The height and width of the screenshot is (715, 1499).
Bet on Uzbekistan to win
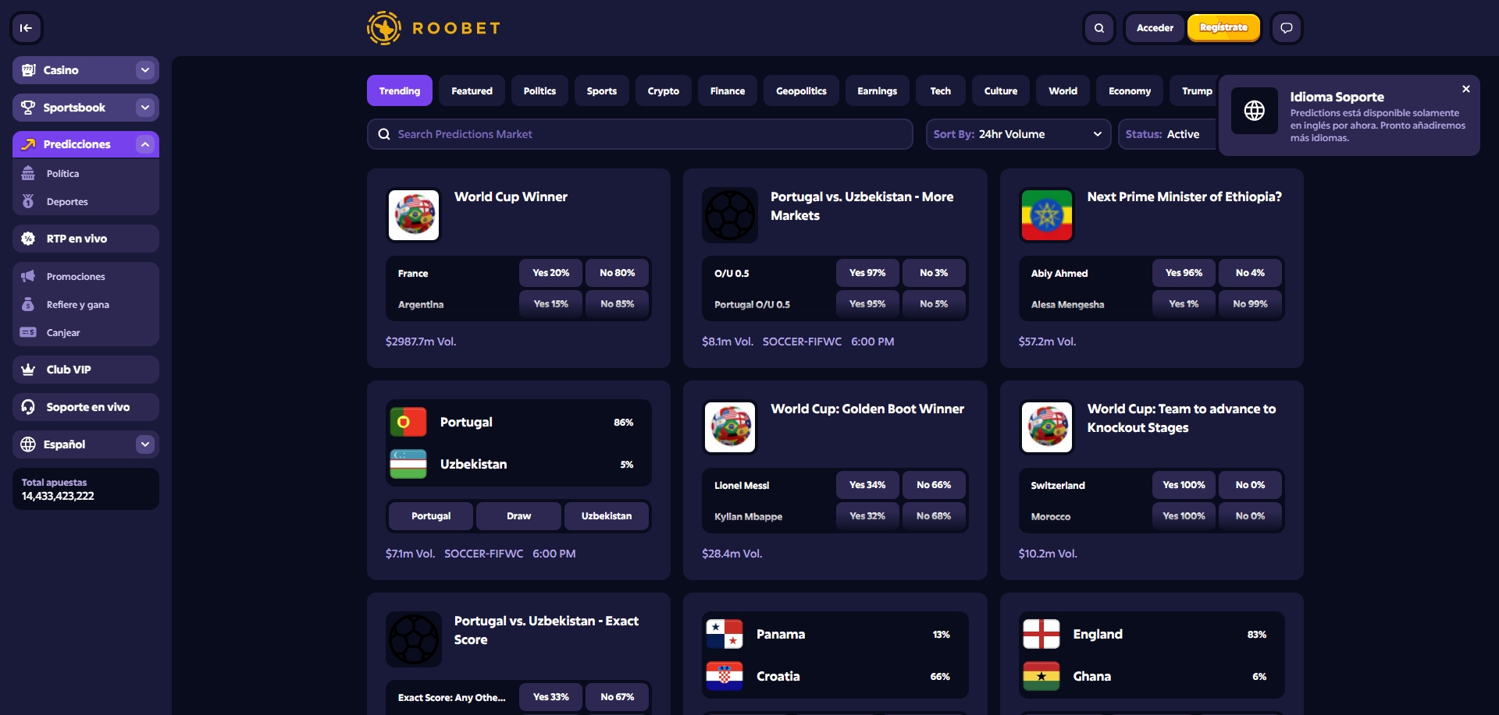(607, 516)
